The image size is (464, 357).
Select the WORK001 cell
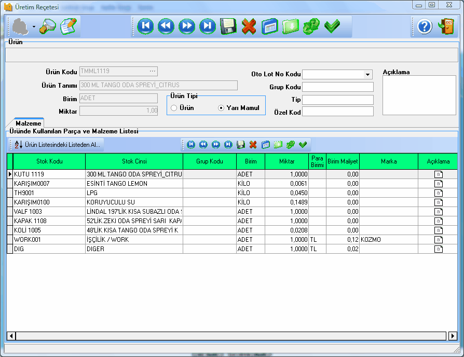click(x=49, y=240)
